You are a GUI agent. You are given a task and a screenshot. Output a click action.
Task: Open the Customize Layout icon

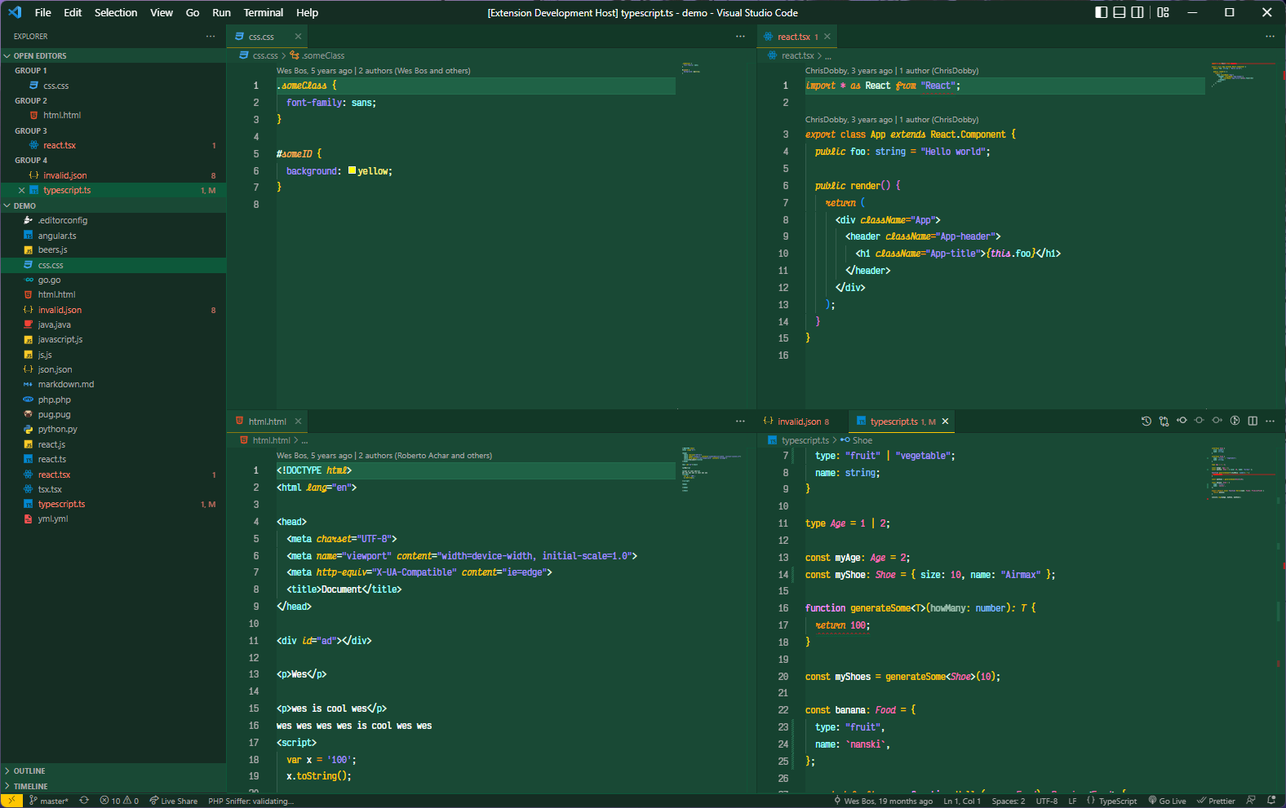1164,12
